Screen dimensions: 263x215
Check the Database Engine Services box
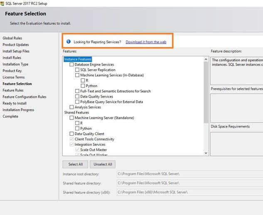pos(71,64)
